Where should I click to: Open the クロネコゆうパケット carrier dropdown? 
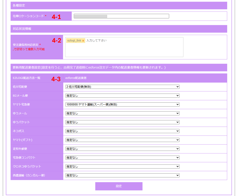pyautogui.click(x=122, y=166)
